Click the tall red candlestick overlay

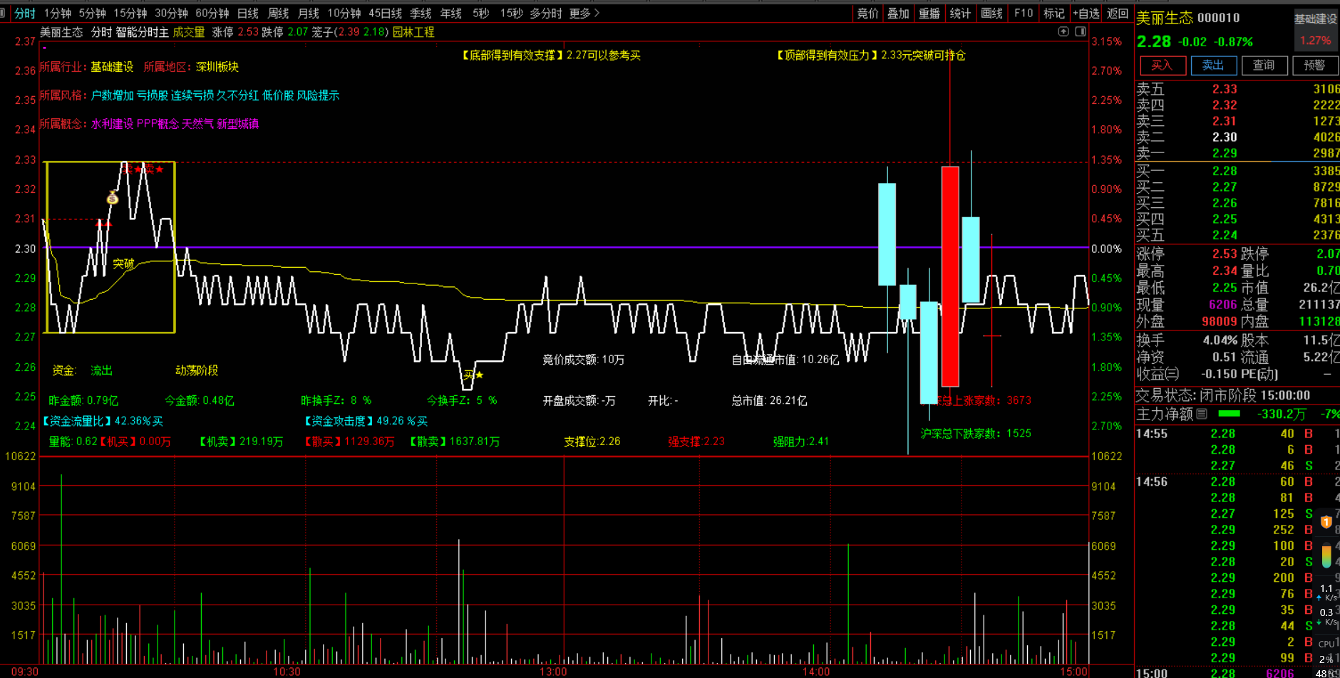coord(949,276)
